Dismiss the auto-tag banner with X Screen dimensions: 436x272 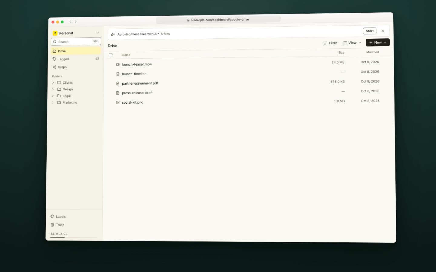(x=383, y=31)
